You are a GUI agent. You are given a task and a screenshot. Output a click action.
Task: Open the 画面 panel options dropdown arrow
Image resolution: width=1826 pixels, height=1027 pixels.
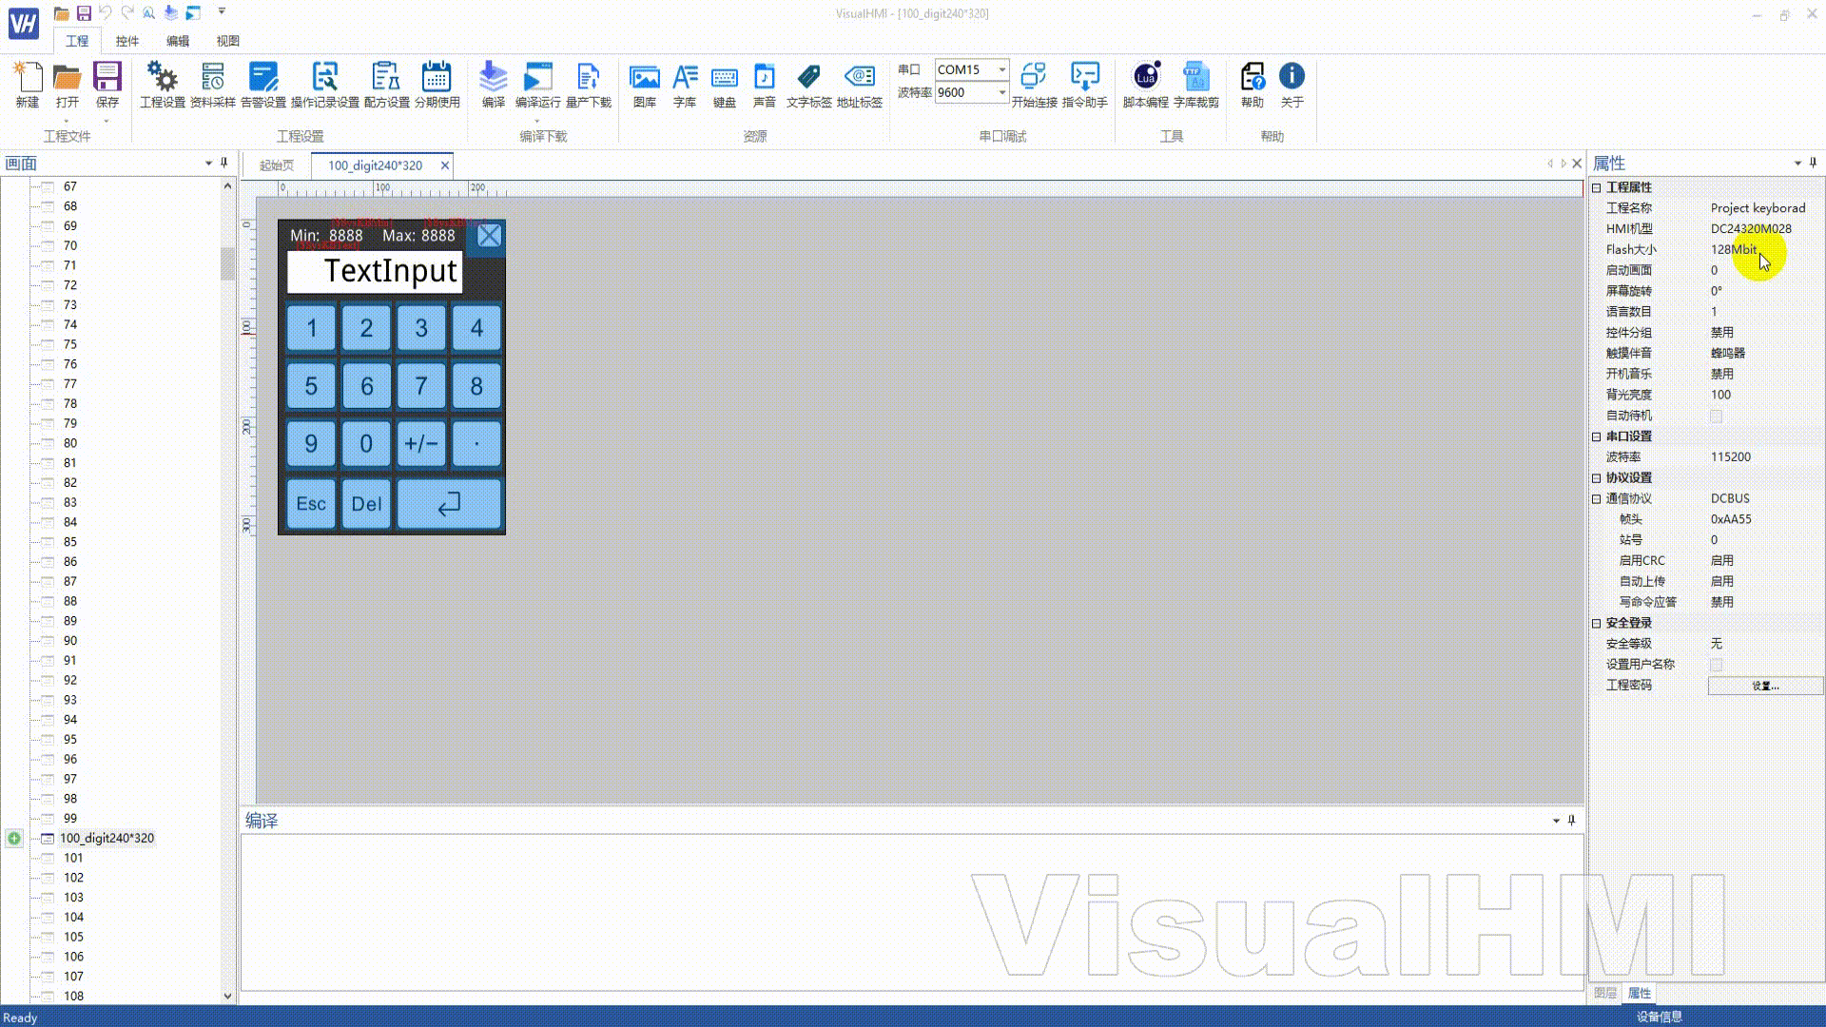[208, 164]
